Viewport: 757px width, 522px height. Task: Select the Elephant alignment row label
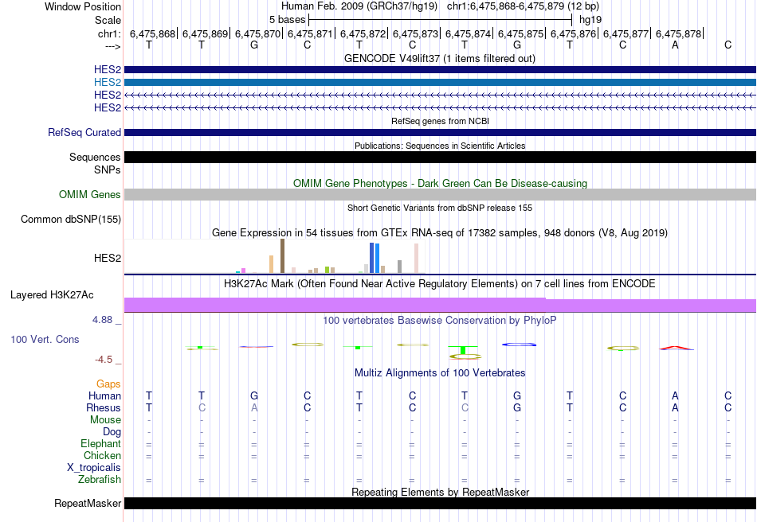pyautogui.click(x=100, y=443)
